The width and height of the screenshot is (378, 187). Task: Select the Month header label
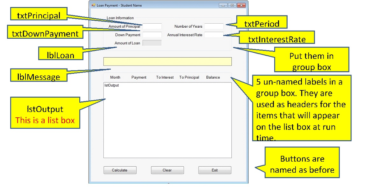point(115,77)
